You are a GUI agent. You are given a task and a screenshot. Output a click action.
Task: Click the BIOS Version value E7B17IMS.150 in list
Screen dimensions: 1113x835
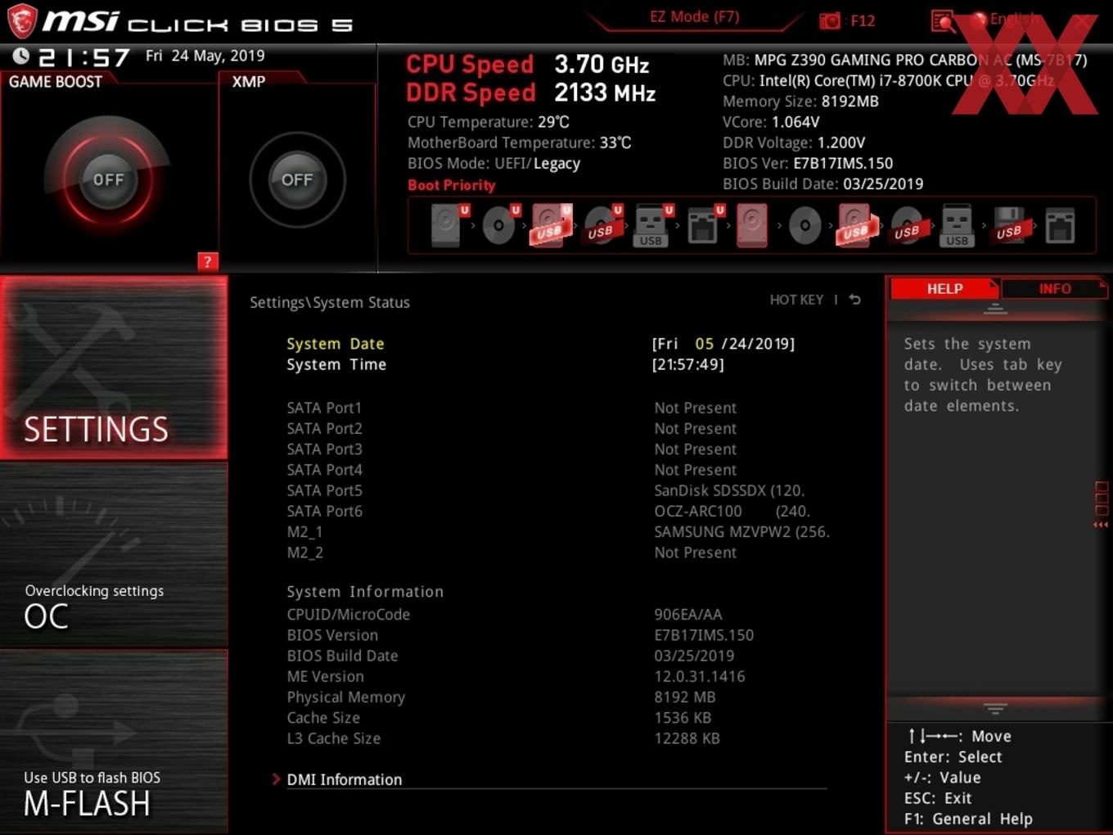coord(704,634)
